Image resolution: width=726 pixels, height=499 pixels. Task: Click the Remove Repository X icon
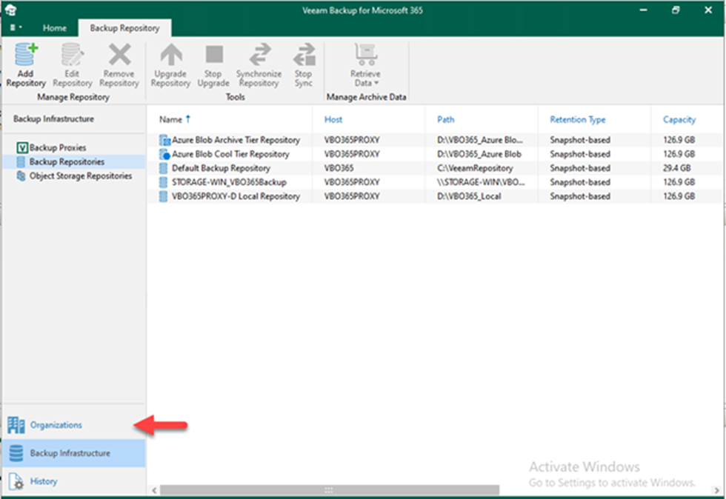119,55
